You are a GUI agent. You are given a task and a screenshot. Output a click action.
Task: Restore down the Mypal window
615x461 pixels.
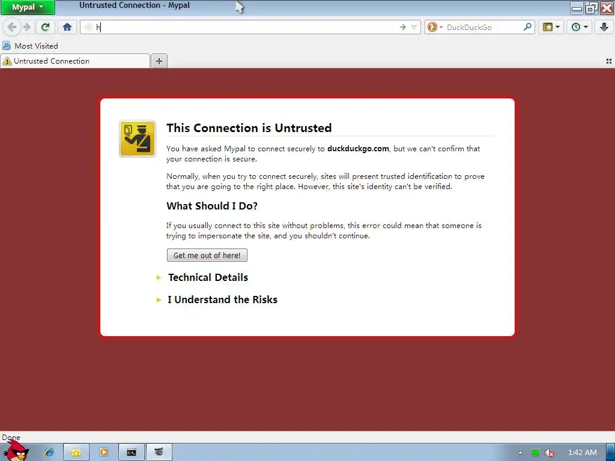[x=592, y=8]
